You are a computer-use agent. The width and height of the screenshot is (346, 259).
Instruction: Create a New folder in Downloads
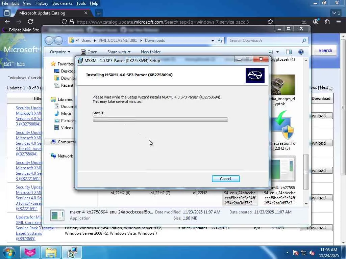tap(151, 52)
